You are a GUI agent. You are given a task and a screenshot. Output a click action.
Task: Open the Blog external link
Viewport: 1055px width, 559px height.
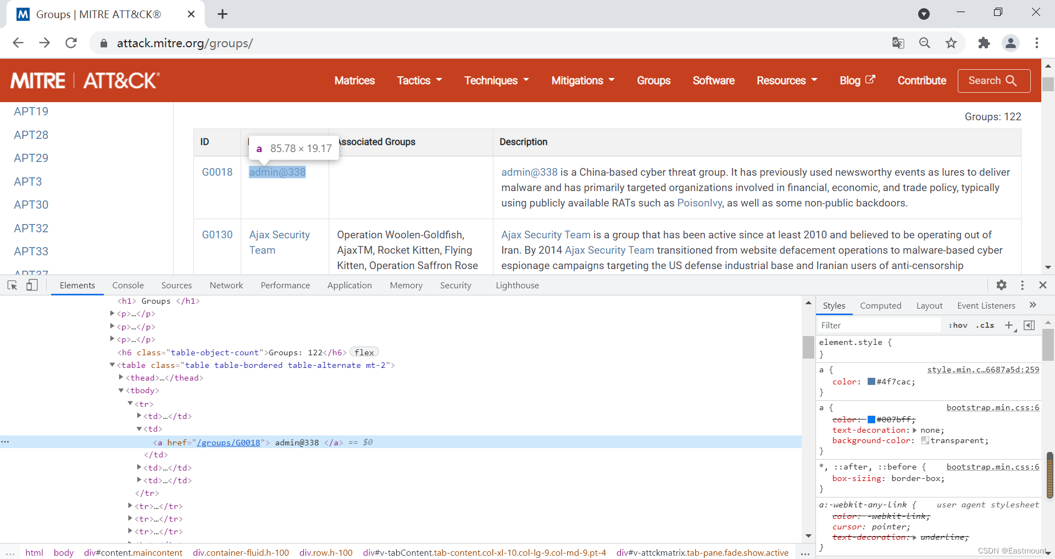tap(857, 80)
